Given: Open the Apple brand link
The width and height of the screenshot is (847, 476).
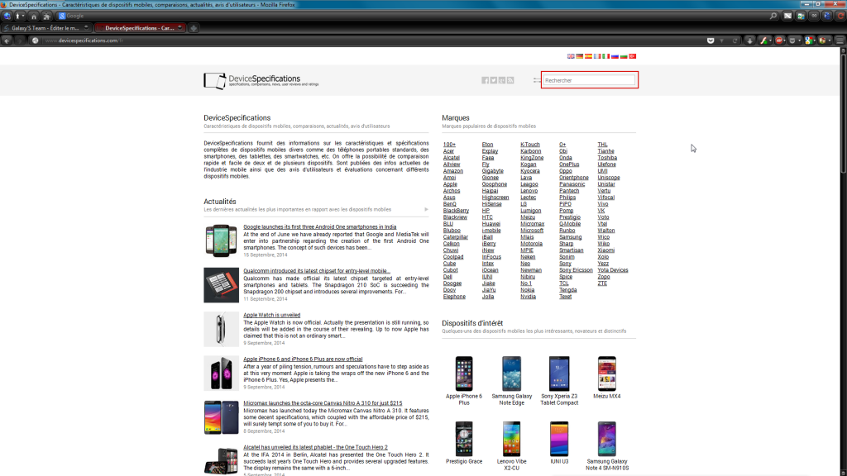Looking at the screenshot, I should coord(450,184).
